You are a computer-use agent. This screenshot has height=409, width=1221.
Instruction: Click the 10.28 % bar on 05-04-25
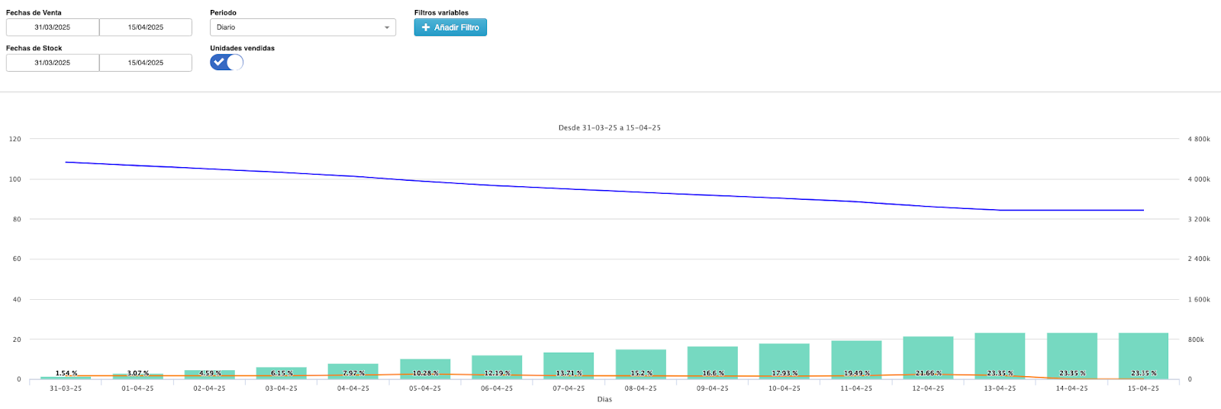point(425,366)
